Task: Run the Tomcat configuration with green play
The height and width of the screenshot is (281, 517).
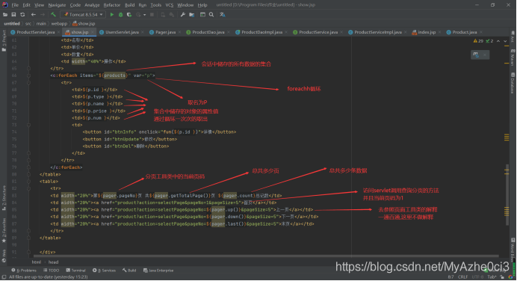Action: [x=112, y=14]
